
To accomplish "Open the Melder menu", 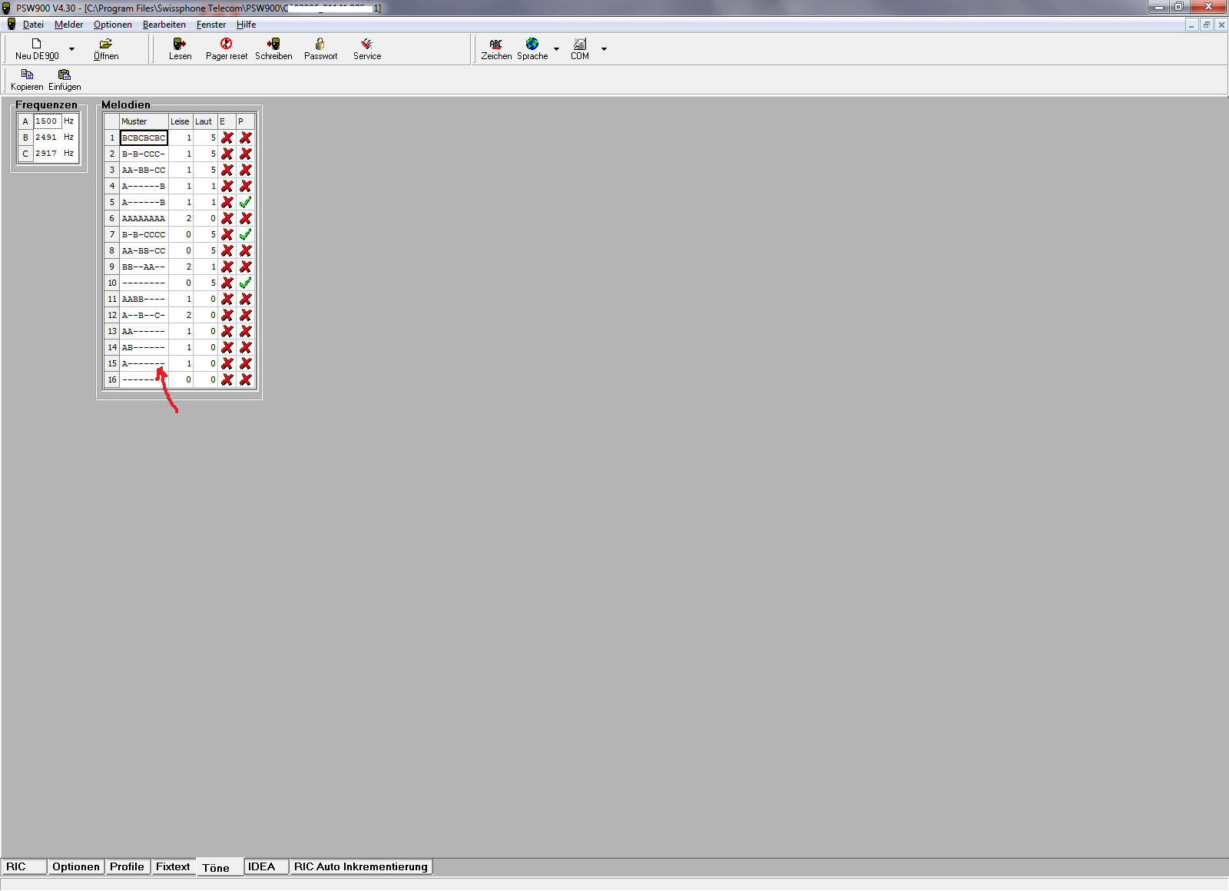I will point(68,25).
